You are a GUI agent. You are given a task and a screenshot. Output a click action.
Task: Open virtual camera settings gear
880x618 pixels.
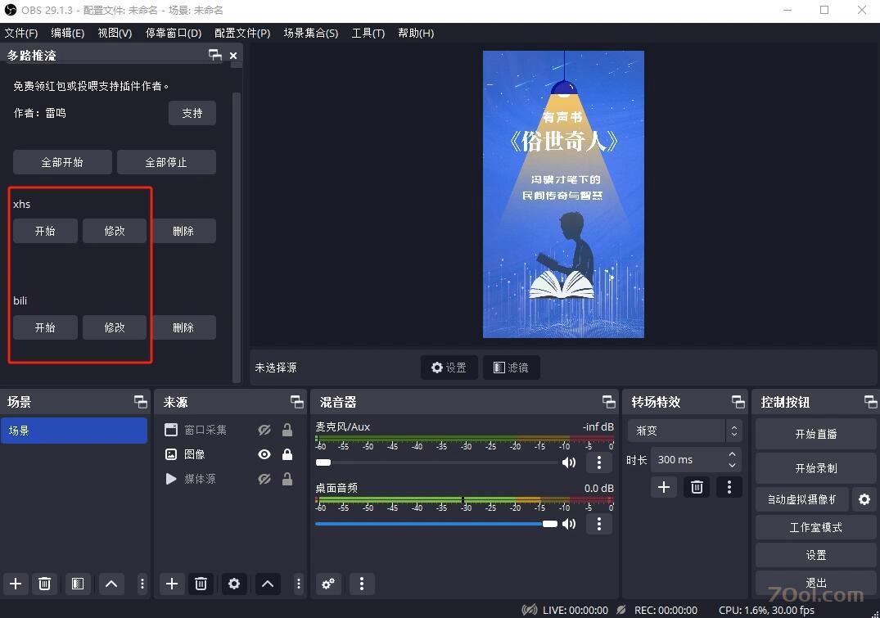(864, 499)
